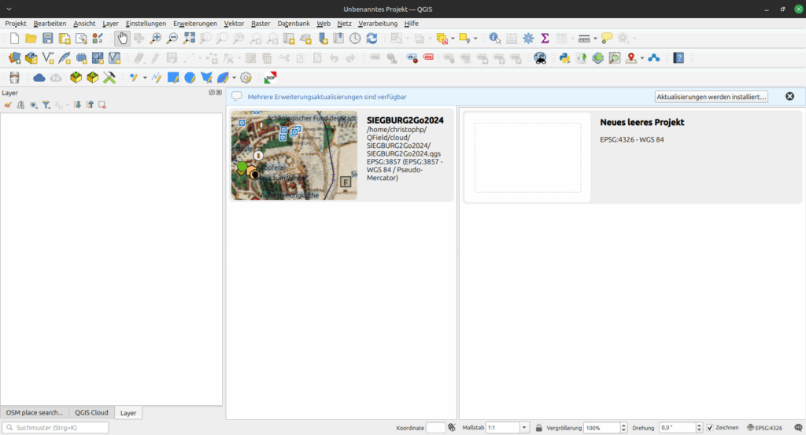Click the New Project blank page icon
The width and height of the screenshot is (806, 435).
click(x=14, y=38)
